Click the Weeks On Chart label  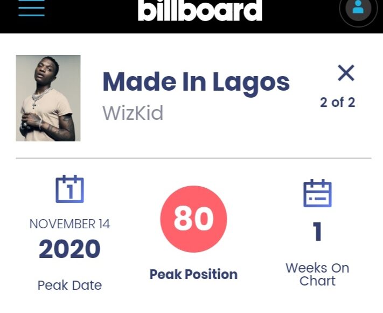click(317, 274)
